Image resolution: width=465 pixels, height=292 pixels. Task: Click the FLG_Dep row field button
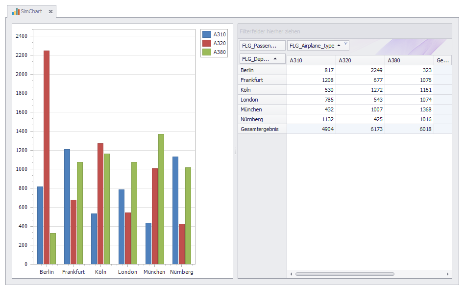point(256,59)
